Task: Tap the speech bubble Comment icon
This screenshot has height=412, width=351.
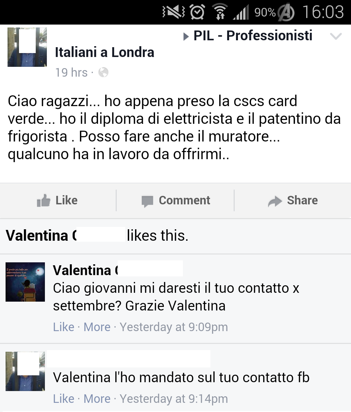Action: [147, 201]
